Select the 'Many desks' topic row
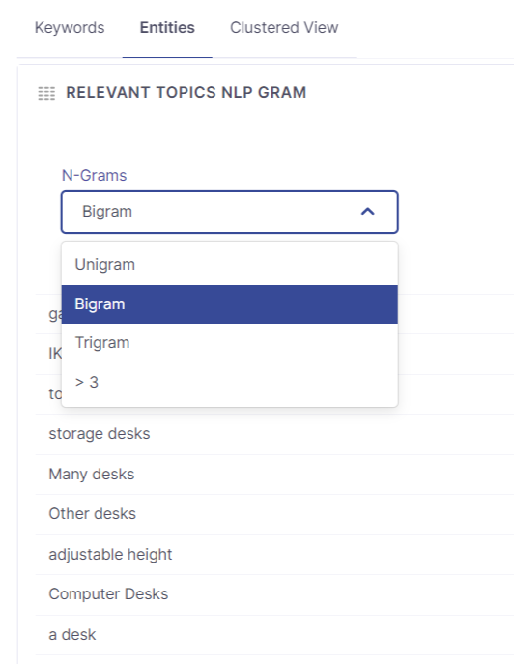 coord(274,475)
